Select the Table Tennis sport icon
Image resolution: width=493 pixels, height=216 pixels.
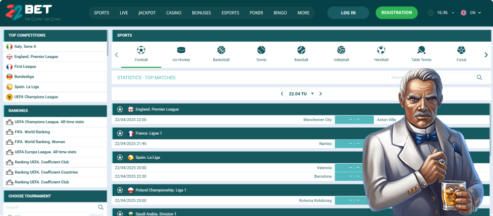coord(422,50)
